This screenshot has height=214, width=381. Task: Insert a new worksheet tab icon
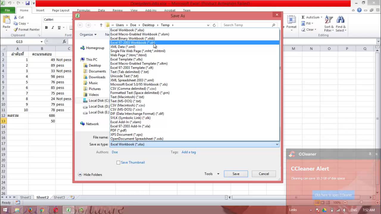tap(72, 197)
